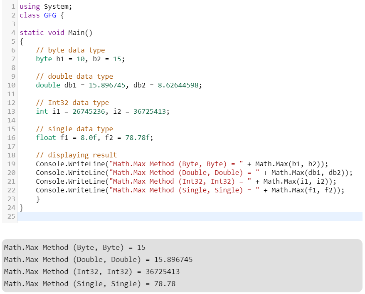Click the class name GFG
The image size is (365, 294).
[50, 15]
